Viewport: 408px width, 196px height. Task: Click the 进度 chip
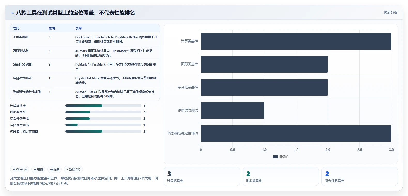(55, 169)
